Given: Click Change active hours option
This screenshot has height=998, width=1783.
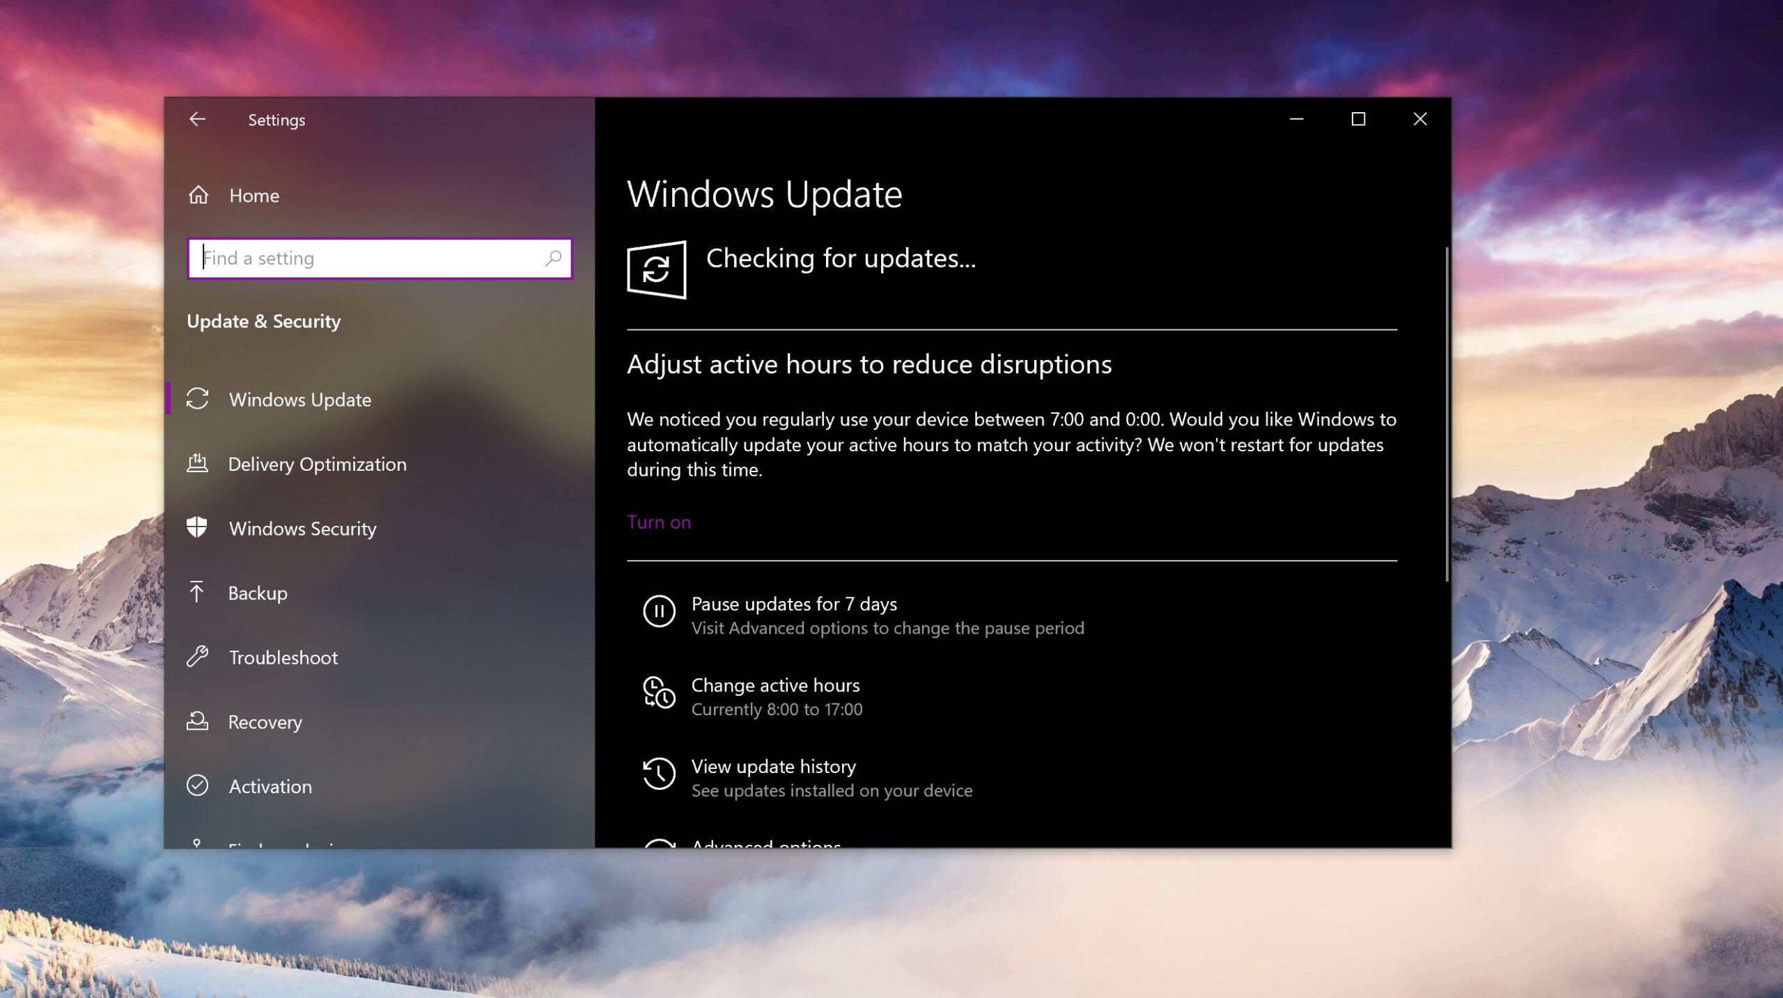Looking at the screenshot, I should pos(775,685).
